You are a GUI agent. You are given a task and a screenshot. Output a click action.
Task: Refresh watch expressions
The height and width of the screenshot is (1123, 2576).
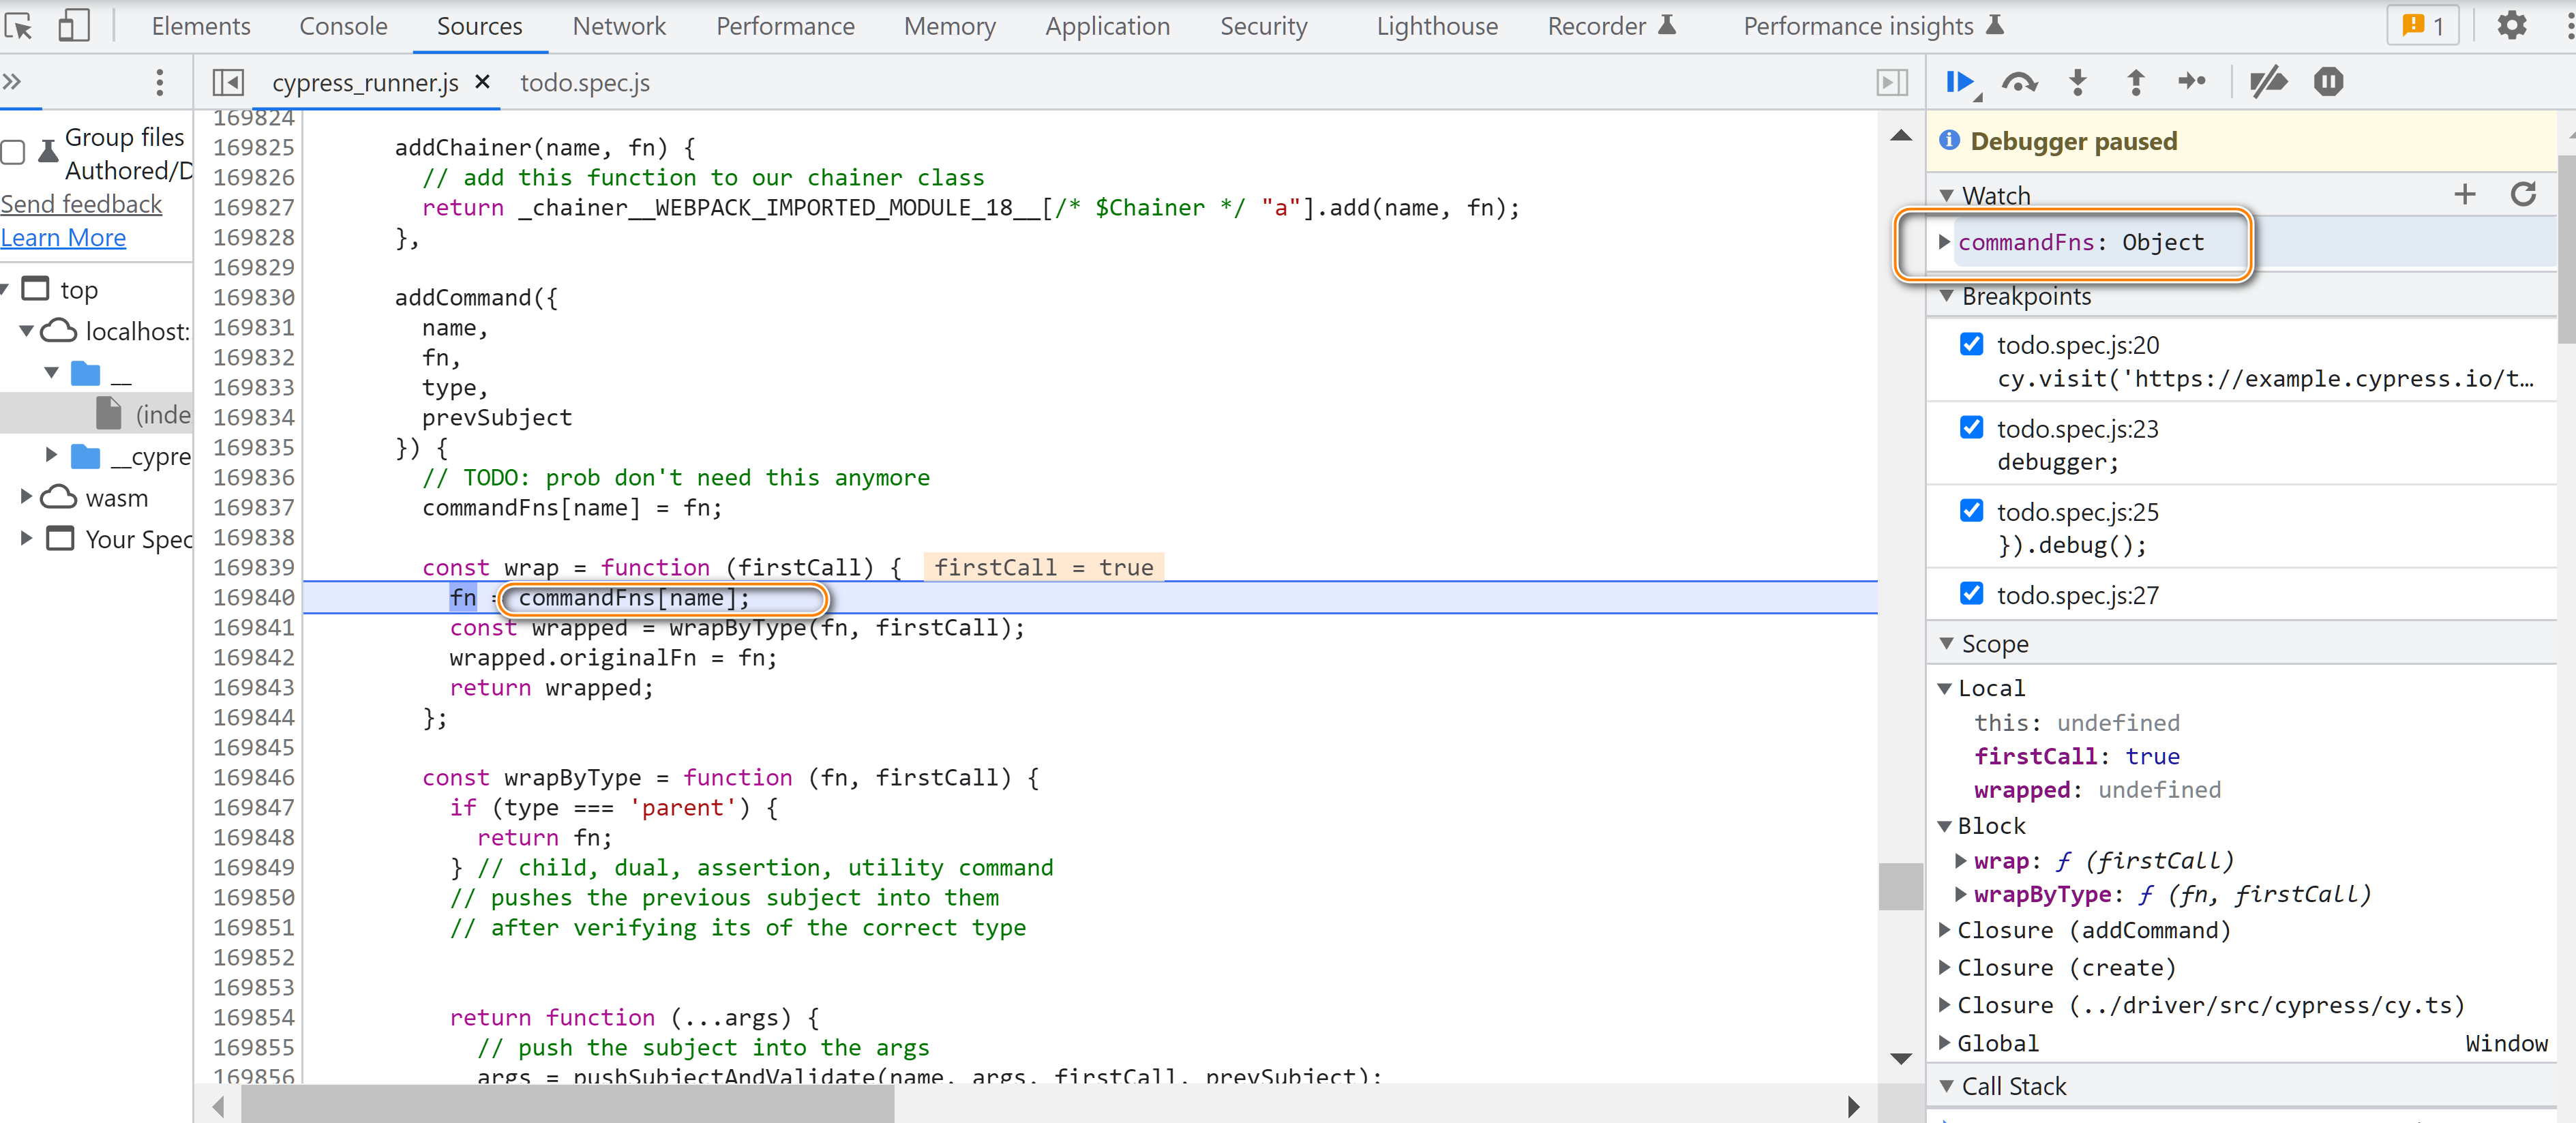pos(2523,194)
